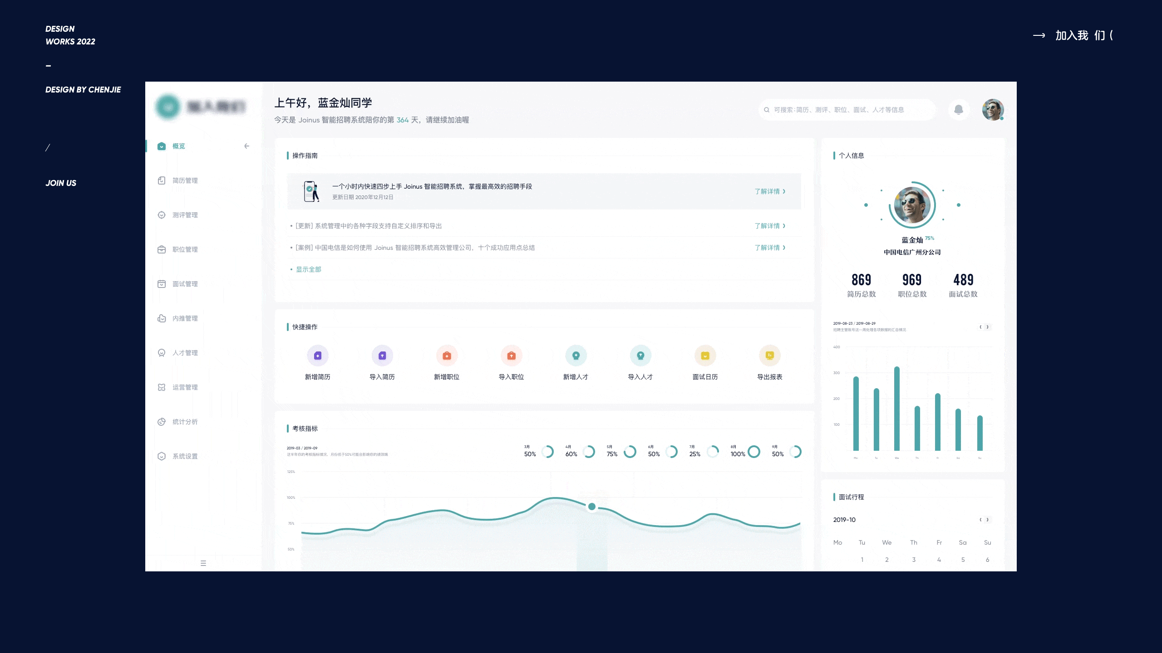Click the 中国电信广州分公司 company name
The height and width of the screenshot is (653, 1162).
[912, 252]
